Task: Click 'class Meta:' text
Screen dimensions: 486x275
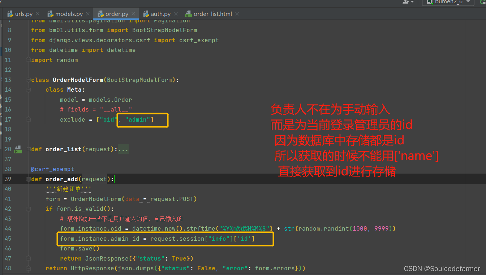Action: pyautogui.click(x=65, y=90)
